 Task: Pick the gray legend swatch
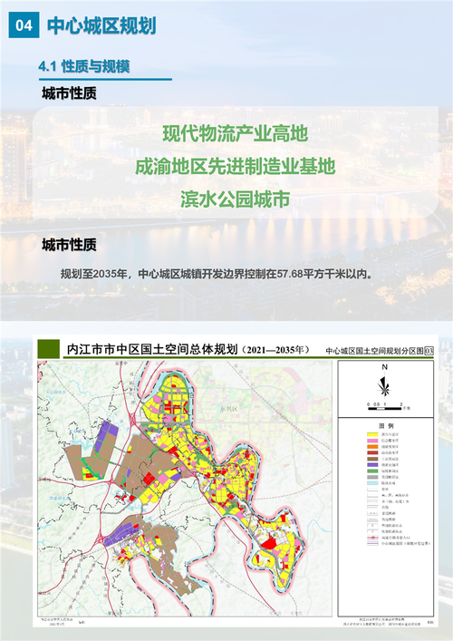pos(372,477)
